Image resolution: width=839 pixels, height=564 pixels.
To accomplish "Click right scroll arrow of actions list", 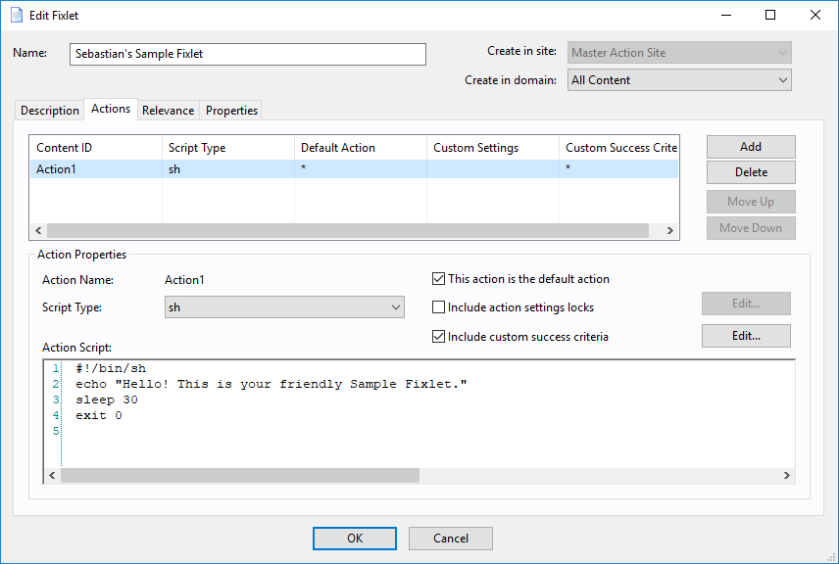I will pos(669,230).
